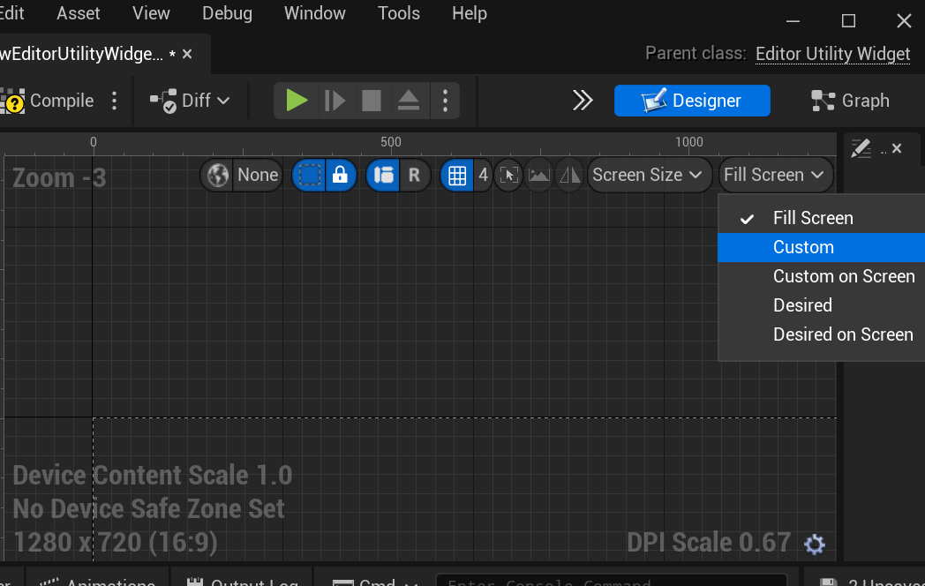Switch to Graph mode
Viewport: 925px width, 586px height.
(x=850, y=101)
